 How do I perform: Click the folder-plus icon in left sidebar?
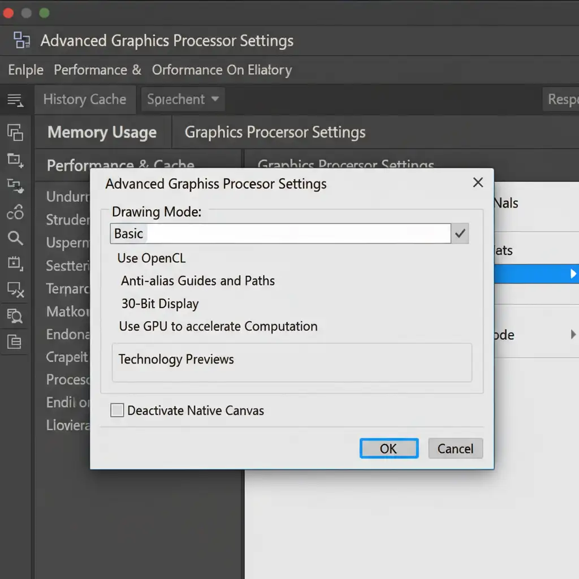15,160
